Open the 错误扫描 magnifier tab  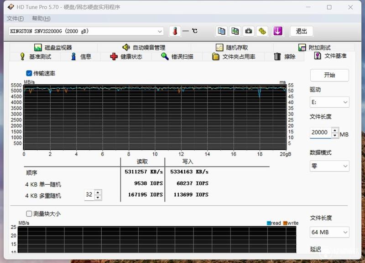(177, 56)
